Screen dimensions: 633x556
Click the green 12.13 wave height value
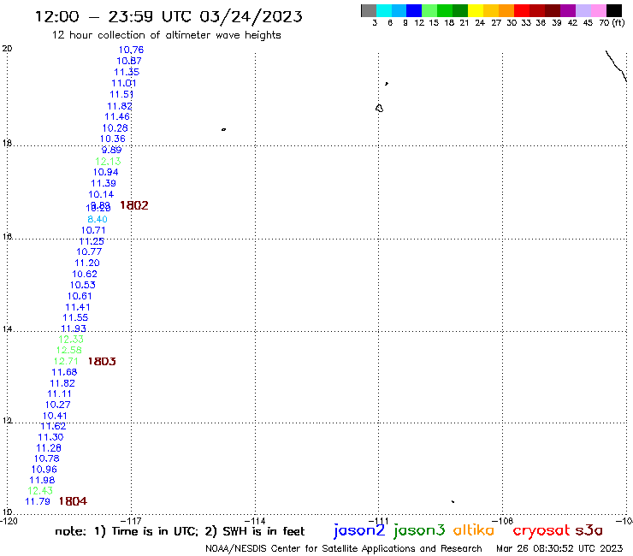click(108, 162)
